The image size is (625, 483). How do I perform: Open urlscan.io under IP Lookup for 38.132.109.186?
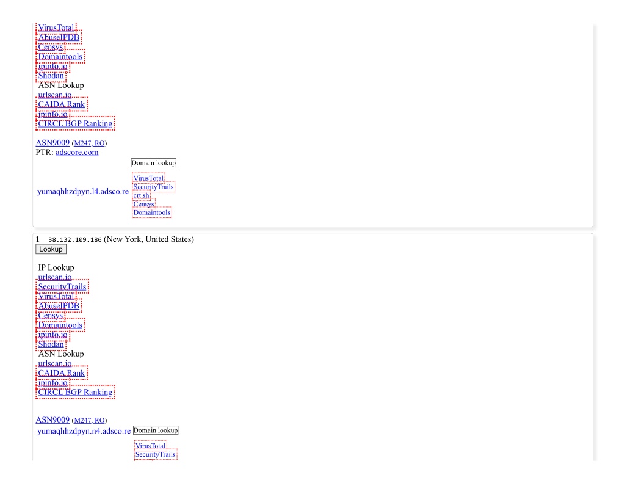[55, 277]
